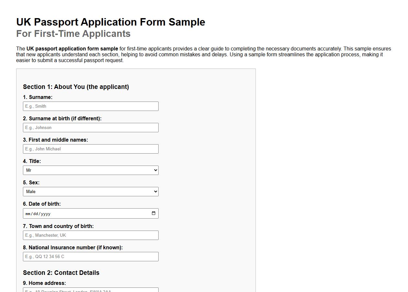Click the National Insurance number field

tap(90, 256)
